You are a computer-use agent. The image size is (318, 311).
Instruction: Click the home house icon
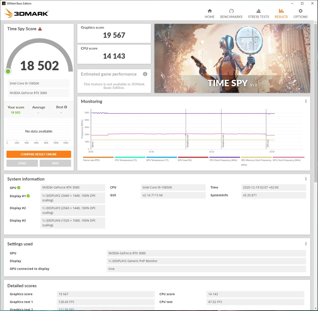(210, 11)
